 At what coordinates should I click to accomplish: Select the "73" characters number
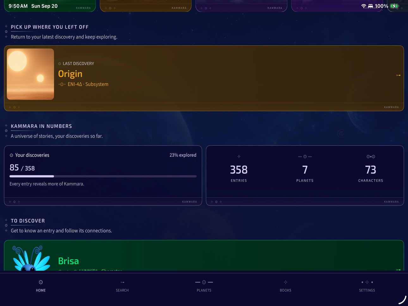click(371, 170)
